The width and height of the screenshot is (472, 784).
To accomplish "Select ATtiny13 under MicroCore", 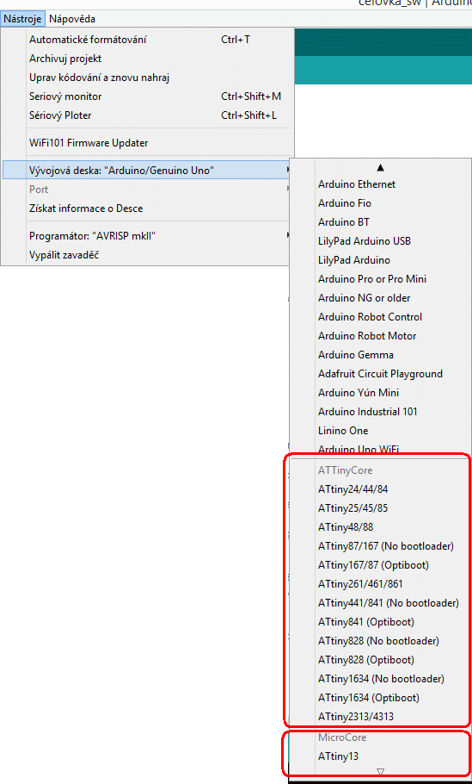I will pyautogui.click(x=380, y=757).
